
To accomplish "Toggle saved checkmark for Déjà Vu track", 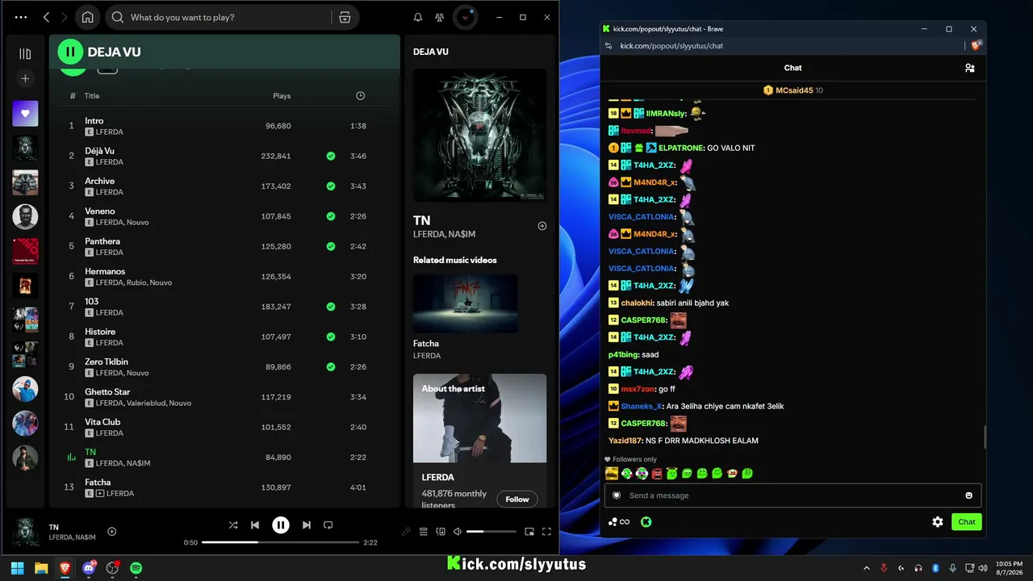I will [331, 156].
